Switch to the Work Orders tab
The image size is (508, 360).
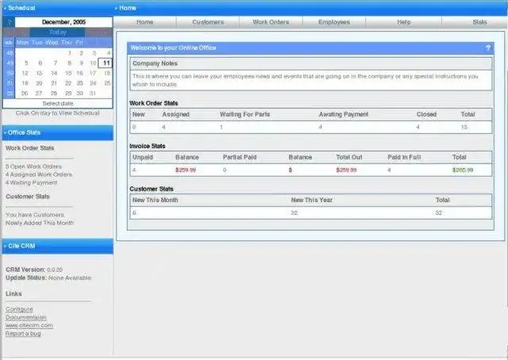pos(271,22)
